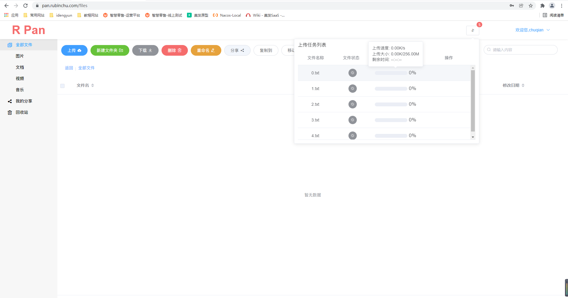Open idengyun bookmark folder
Image resolution: width=568 pixels, height=298 pixels.
click(61, 15)
